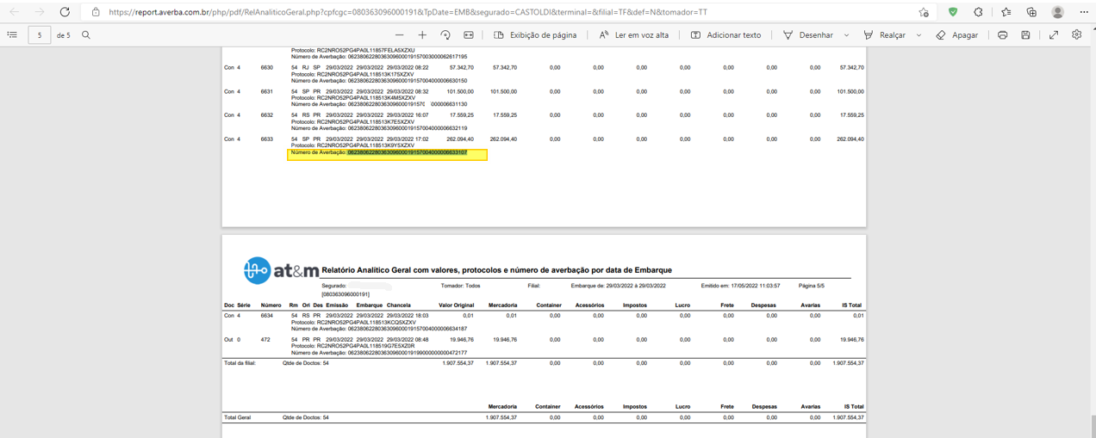Screen dimensions: 1096x438
Task: Click value 262.094,40 in the IS Total column
Action: click(850, 139)
